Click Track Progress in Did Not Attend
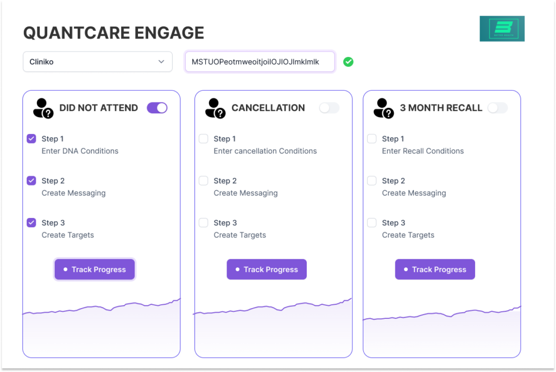Viewport: 556px width, 372px height. coord(94,270)
